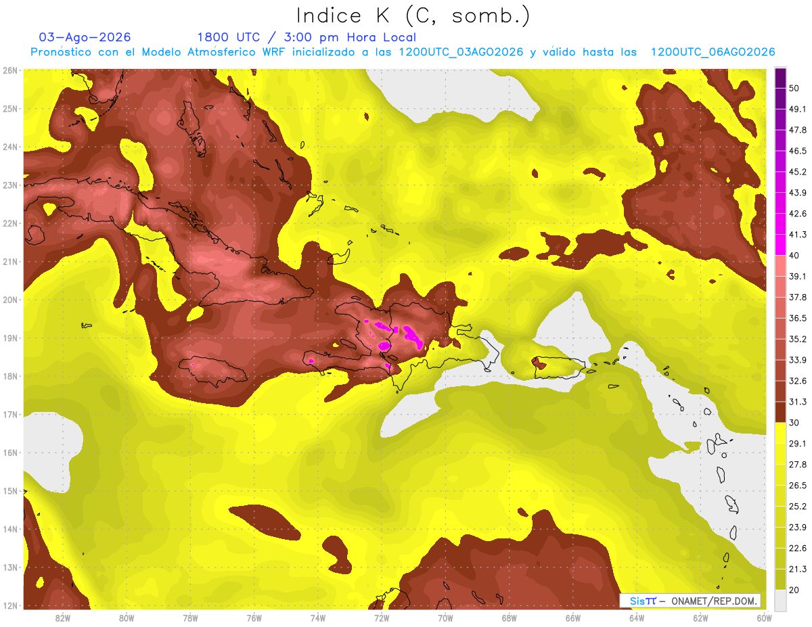
Task: Click the "72W" longitude label
Action: (x=382, y=618)
